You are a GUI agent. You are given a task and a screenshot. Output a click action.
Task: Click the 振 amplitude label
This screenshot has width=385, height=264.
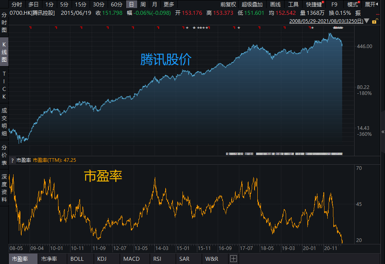point(358,13)
